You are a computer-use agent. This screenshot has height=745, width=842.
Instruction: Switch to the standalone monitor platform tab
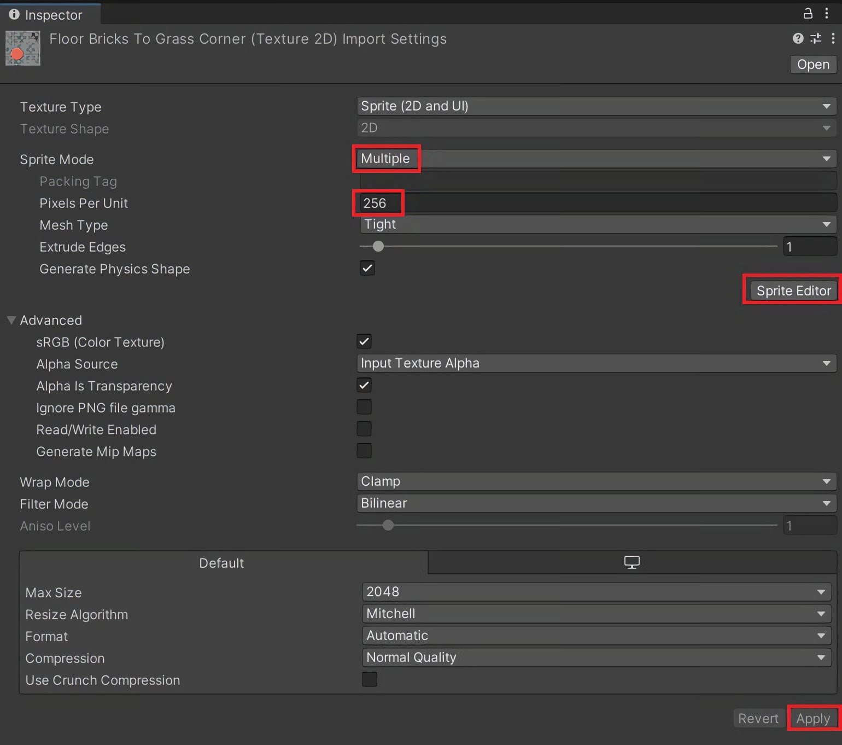[632, 562]
